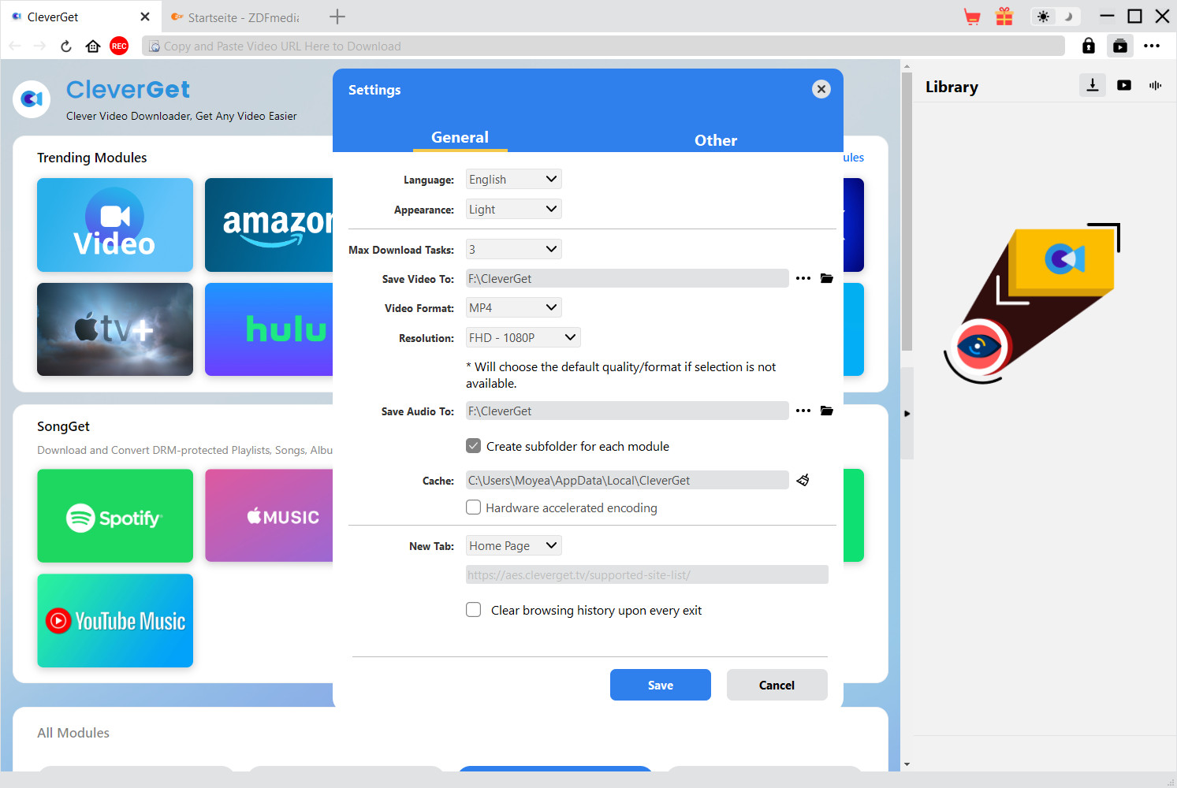
Task: Click the video URL input field
Action: click(x=473, y=46)
